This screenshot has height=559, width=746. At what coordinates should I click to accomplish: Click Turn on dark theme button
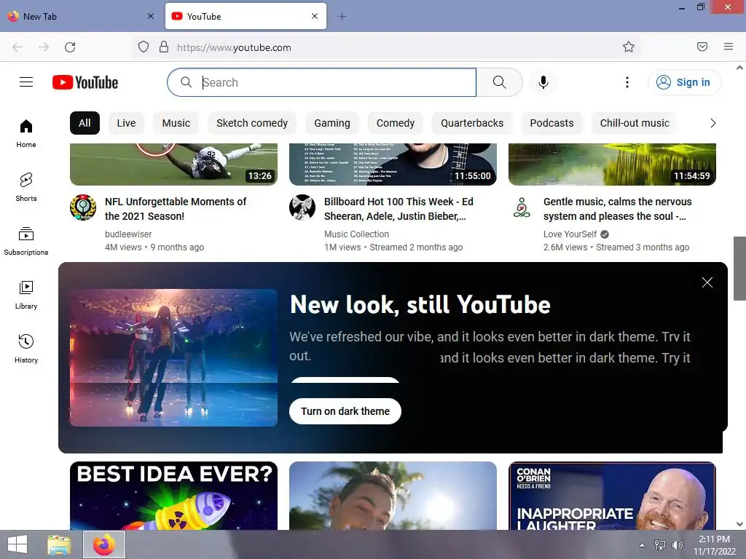(x=345, y=411)
